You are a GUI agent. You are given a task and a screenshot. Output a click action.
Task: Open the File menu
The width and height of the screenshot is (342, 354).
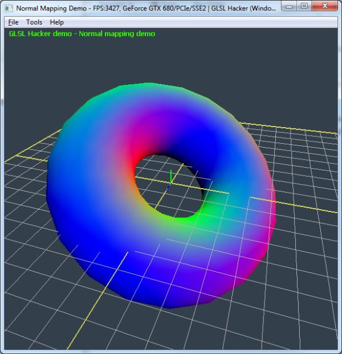click(14, 22)
